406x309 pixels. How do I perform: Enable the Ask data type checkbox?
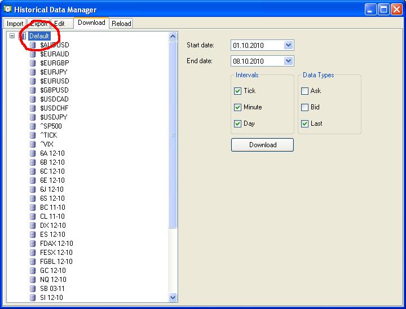point(304,91)
